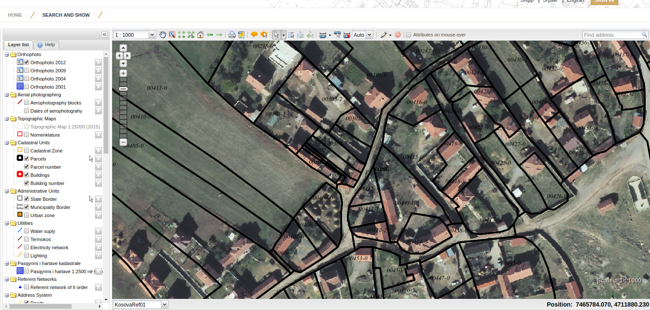Enable the Orthophoto 2009 layer
This screenshot has width=650, height=310.
(27, 71)
